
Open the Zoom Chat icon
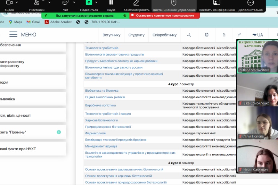(65, 3)
